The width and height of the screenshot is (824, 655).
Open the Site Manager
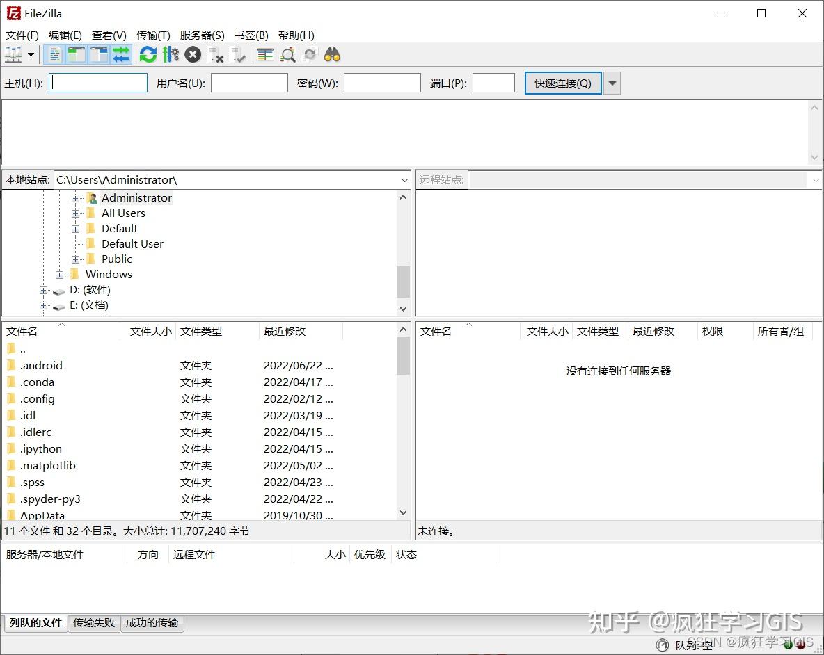pyautogui.click(x=13, y=54)
